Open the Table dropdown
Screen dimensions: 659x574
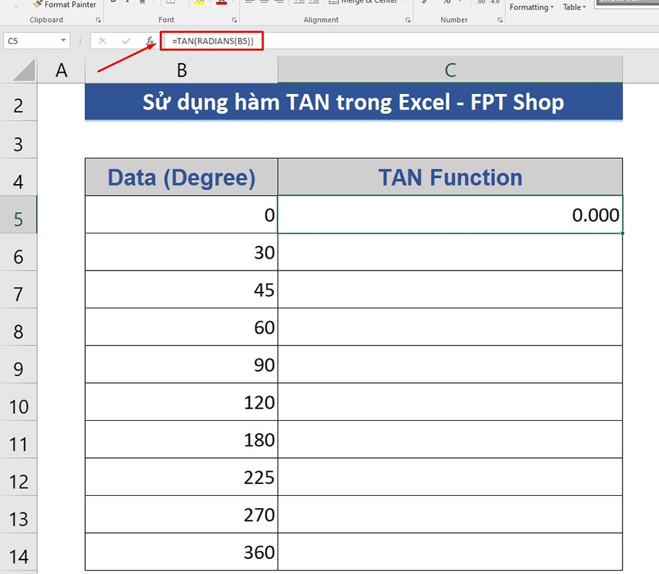tap(575, 7)
